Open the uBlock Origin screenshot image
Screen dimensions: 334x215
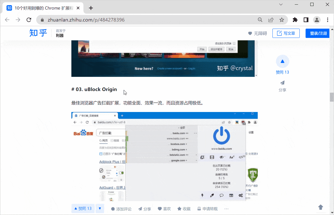[165, 156]
